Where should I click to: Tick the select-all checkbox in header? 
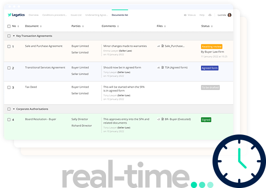(x=9, y=26)
